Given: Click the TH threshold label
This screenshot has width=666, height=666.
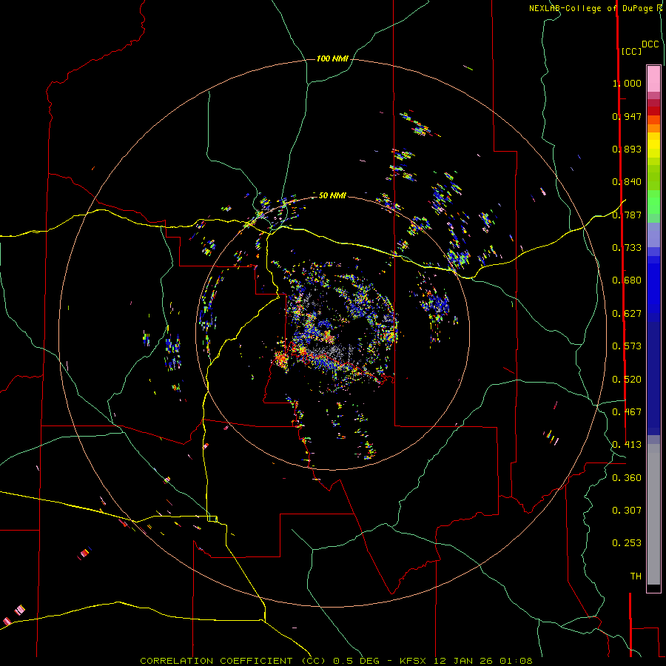Looking at the screenshot, I should click(x=636, y=576).
